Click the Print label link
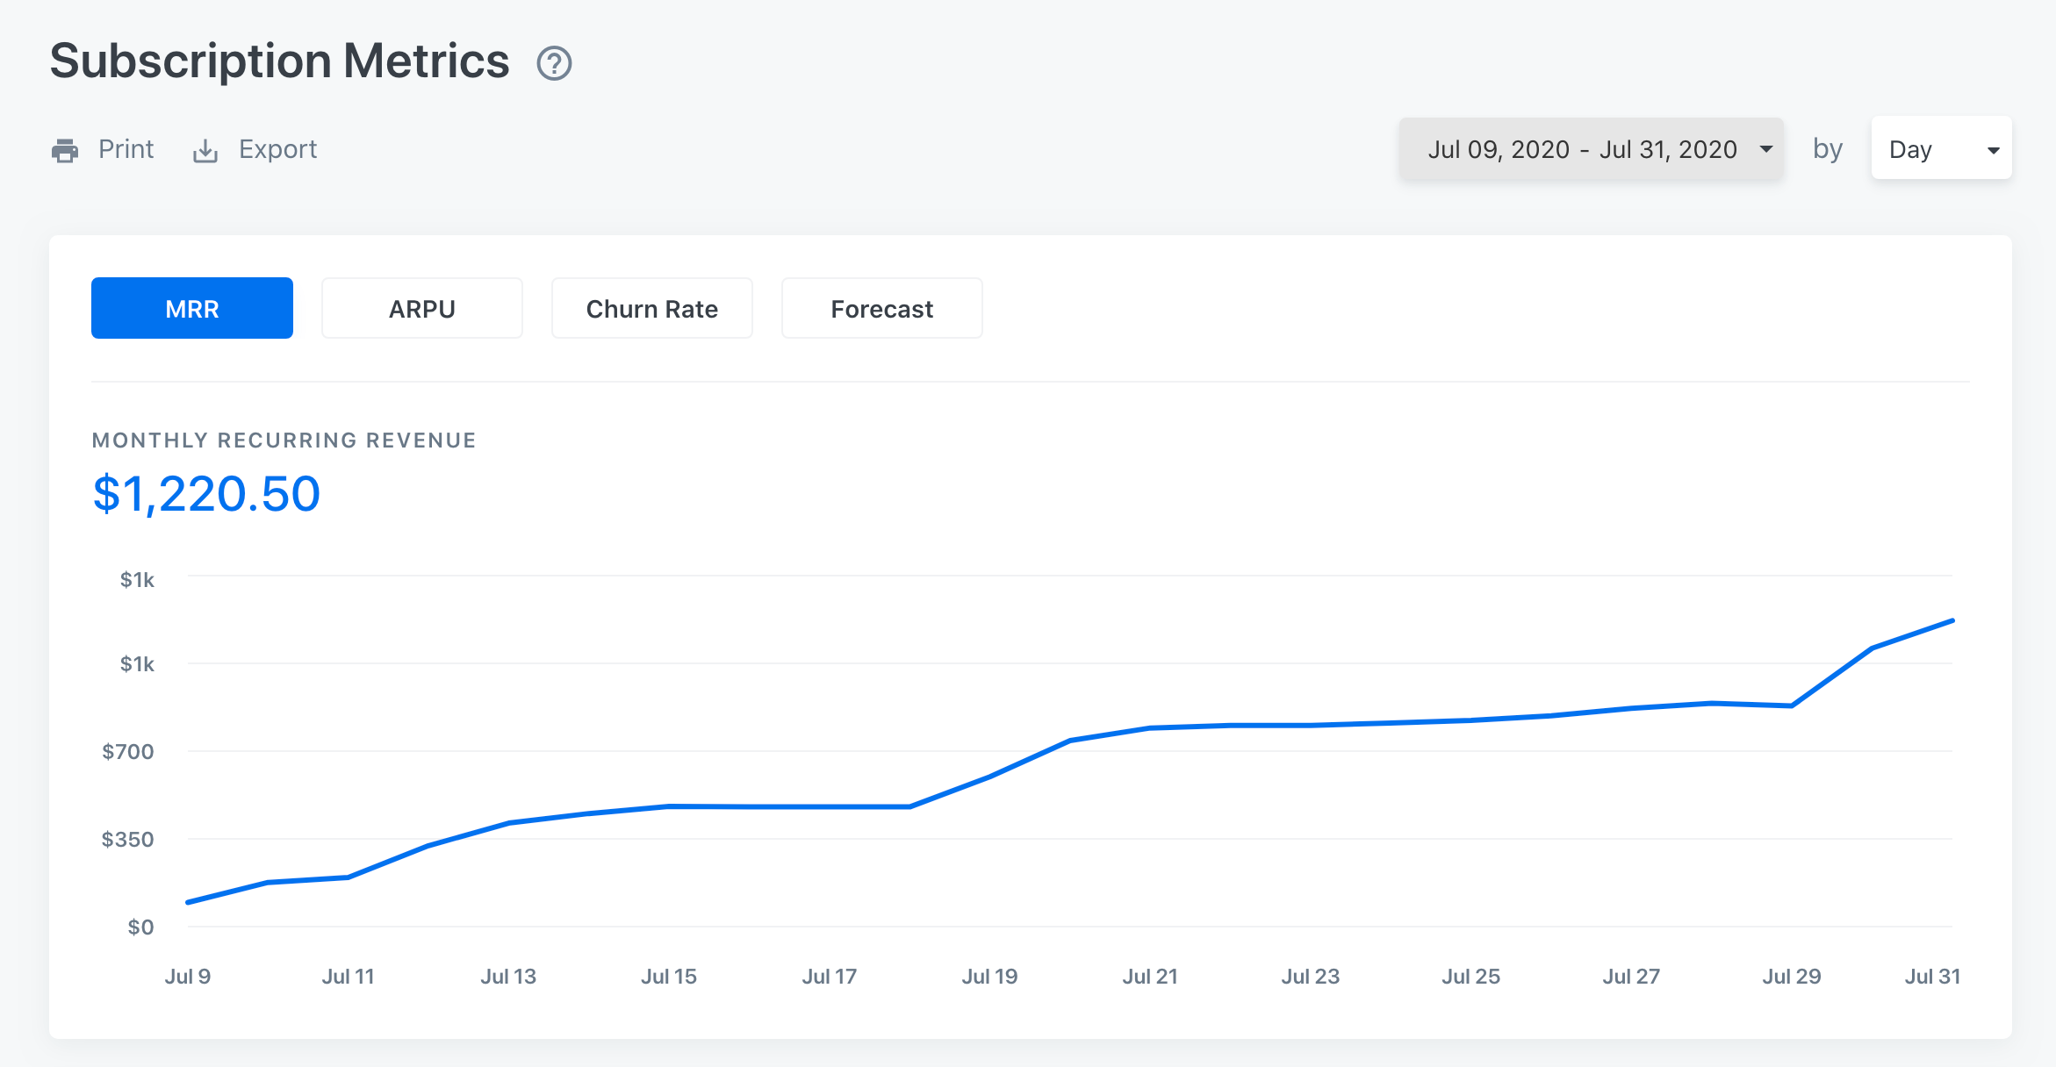2056x1067 pixels. [x=126, y=149]
